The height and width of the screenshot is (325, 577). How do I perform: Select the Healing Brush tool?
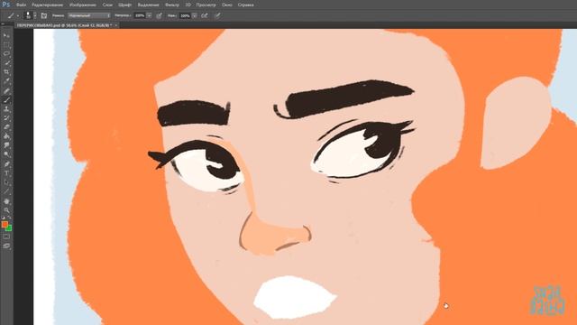pos(6,90)
